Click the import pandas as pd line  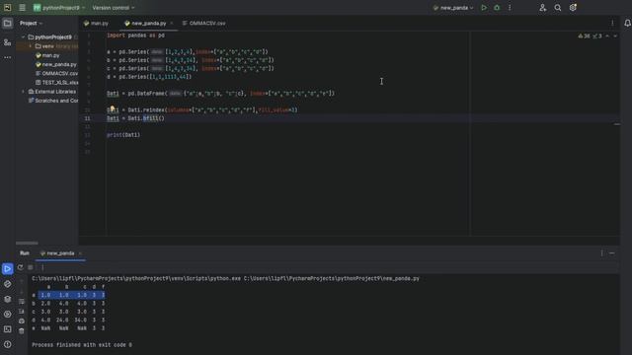[135, 35]
